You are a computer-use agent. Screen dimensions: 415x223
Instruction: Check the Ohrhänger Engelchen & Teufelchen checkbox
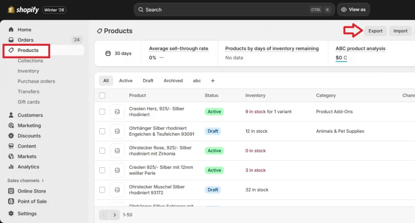tap(102, 131)
